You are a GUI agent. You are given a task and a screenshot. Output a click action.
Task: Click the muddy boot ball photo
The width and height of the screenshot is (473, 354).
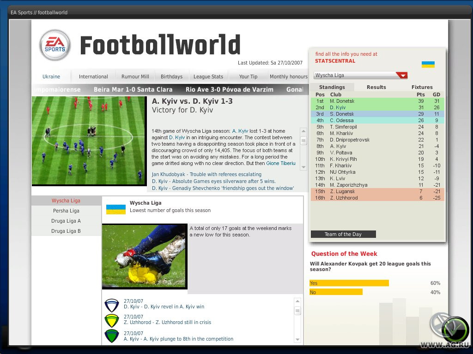144,256
